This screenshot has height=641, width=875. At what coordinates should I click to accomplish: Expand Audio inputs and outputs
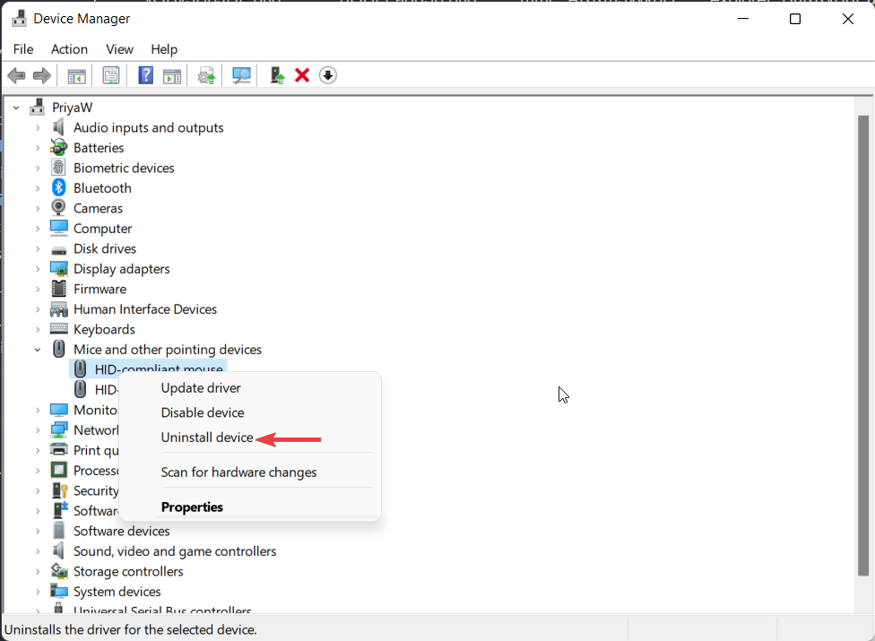click(x=38, y=128)
